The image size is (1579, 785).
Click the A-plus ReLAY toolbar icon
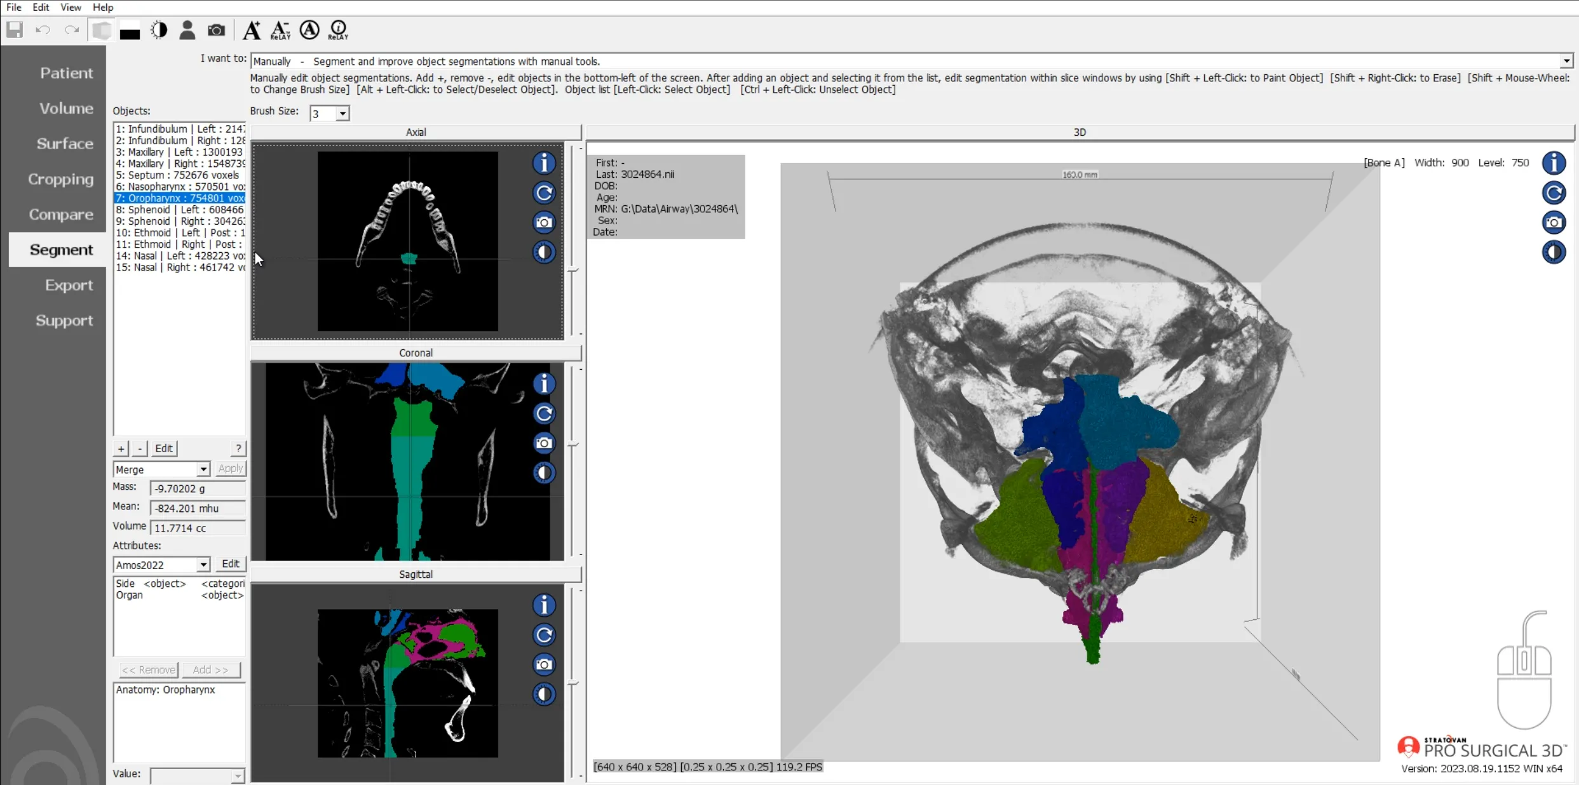click(280, 30)
